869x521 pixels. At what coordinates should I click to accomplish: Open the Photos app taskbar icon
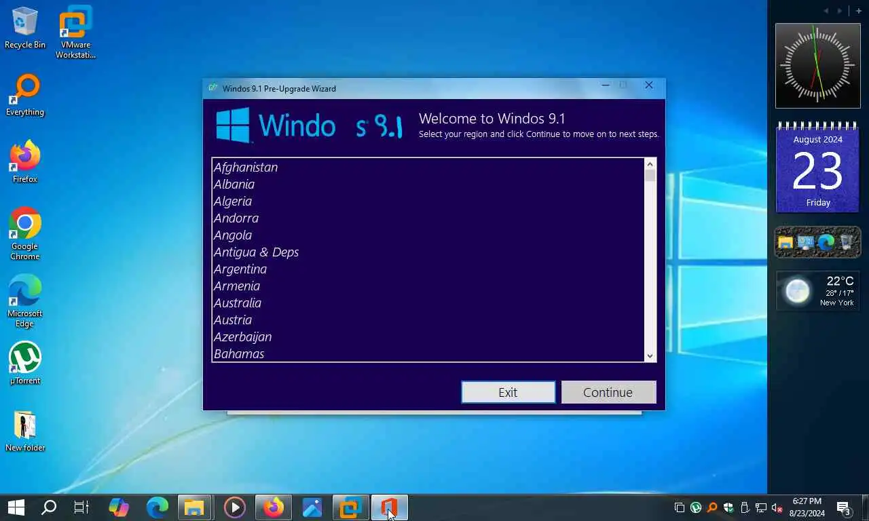[x=312, y=507]
